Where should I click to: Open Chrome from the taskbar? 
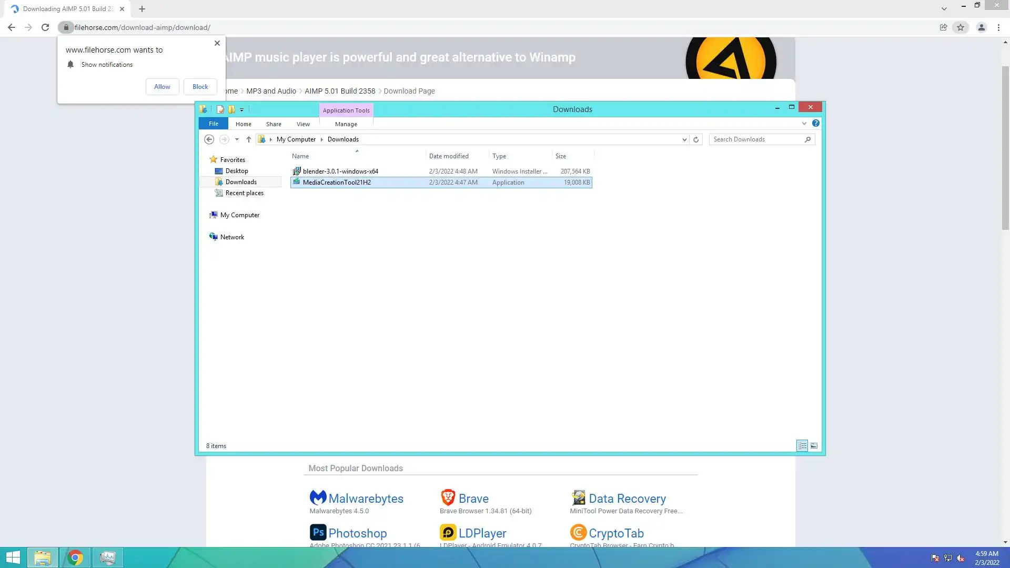(x=75, y=557)
